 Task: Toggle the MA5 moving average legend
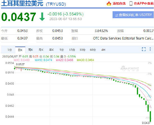[22, 60]
